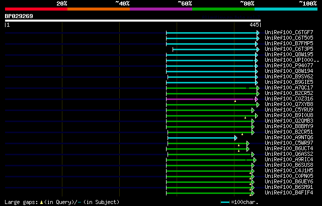
Task: Click the cyan alignment bar of C6T3P5
Action: pyautogui.click(x=215, y=49)
